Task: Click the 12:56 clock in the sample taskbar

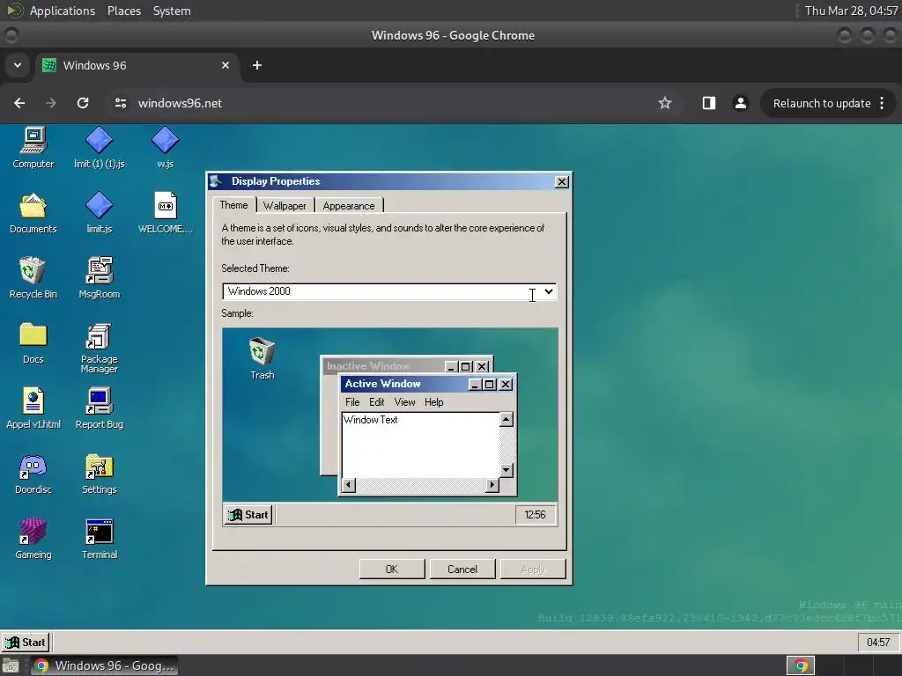Action: click(535, 514)
